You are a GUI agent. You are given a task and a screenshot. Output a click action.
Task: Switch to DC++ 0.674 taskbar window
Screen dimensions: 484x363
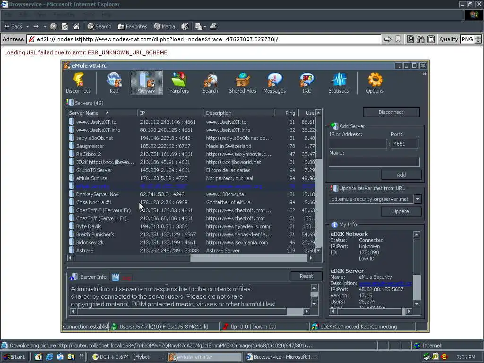coord(128,357)
